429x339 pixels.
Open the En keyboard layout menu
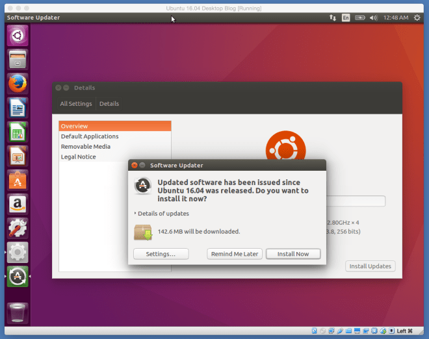click(346, 18)
